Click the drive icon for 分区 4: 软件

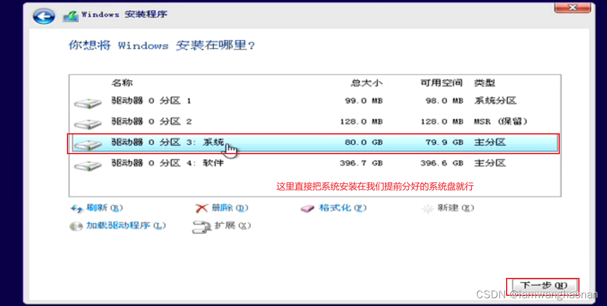[88, 166]
